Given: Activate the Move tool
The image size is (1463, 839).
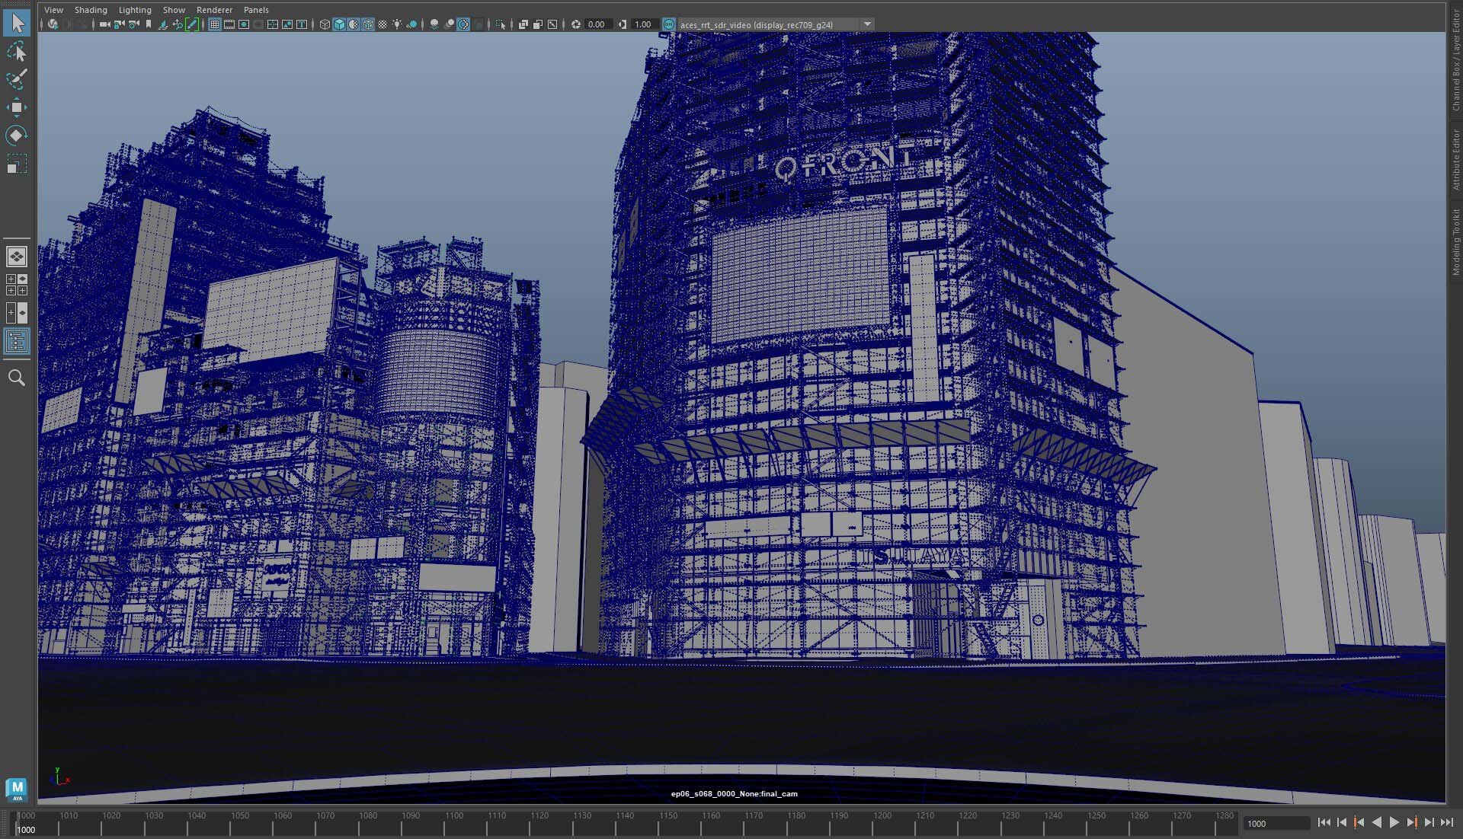Looking at the screenshot, I should point(17,107).
